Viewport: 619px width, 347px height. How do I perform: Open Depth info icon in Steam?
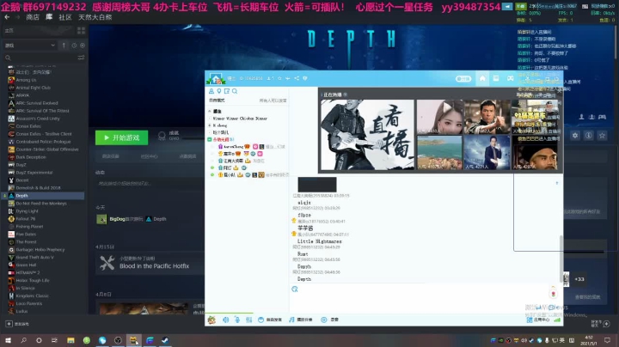tap(589, 136)
